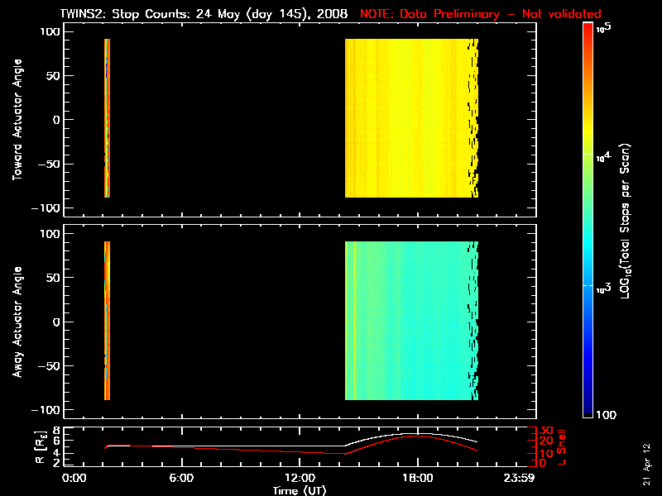This screenshot has width=662, height=496.
Task: Click the narrow orange stripe in Toward panel
Action: pyautogui.click(x=108, y=118)
